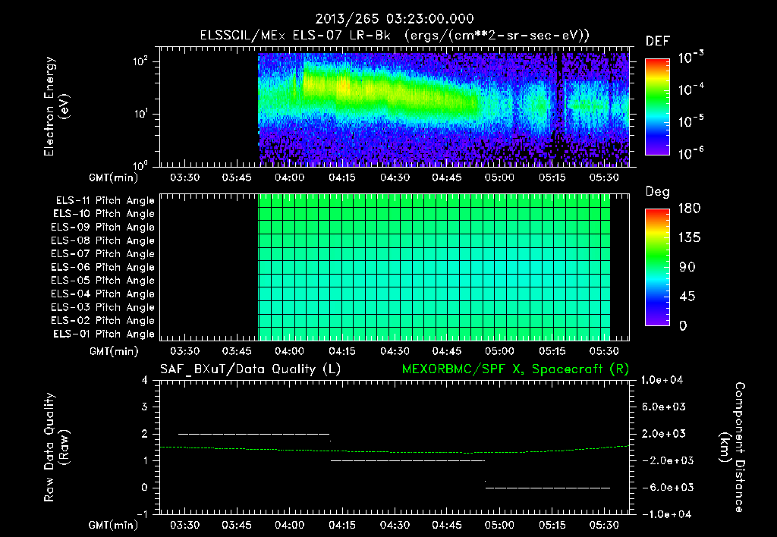The width and height of the screenshot is (777, 537).
Task: Click the DEF color scale bar
Action: 657,106
